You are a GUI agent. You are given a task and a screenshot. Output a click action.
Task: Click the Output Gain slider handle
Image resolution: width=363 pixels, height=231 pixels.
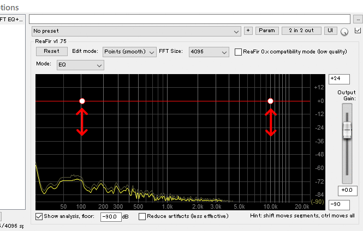[x=347, y=130]
